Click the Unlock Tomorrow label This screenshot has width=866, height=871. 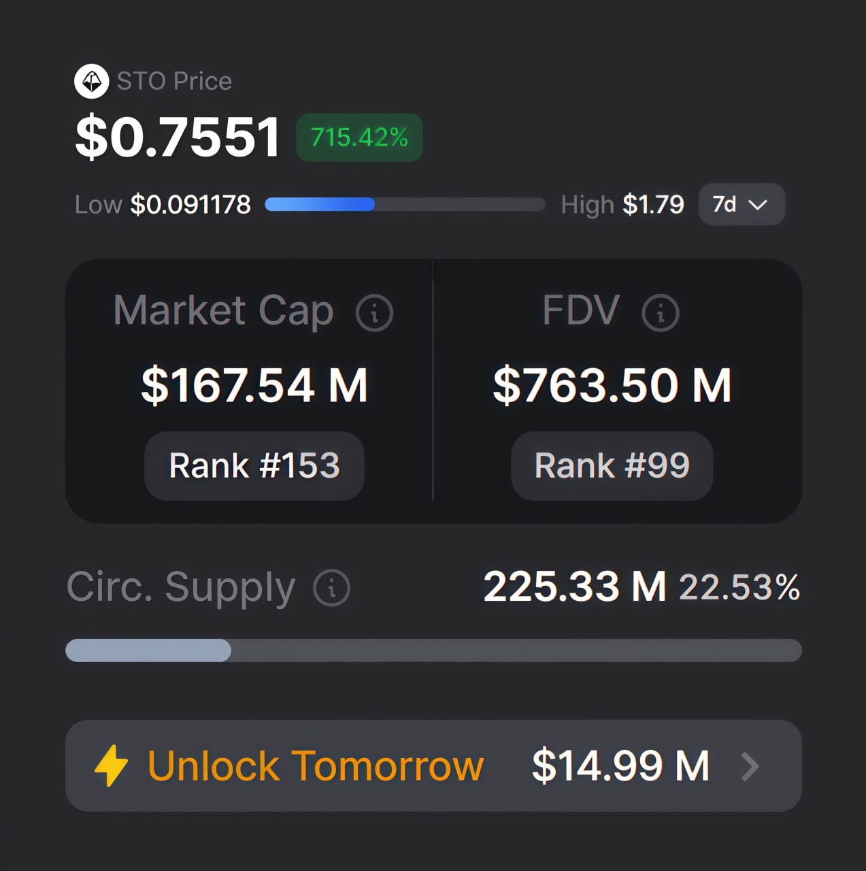(x=315, y=766)
